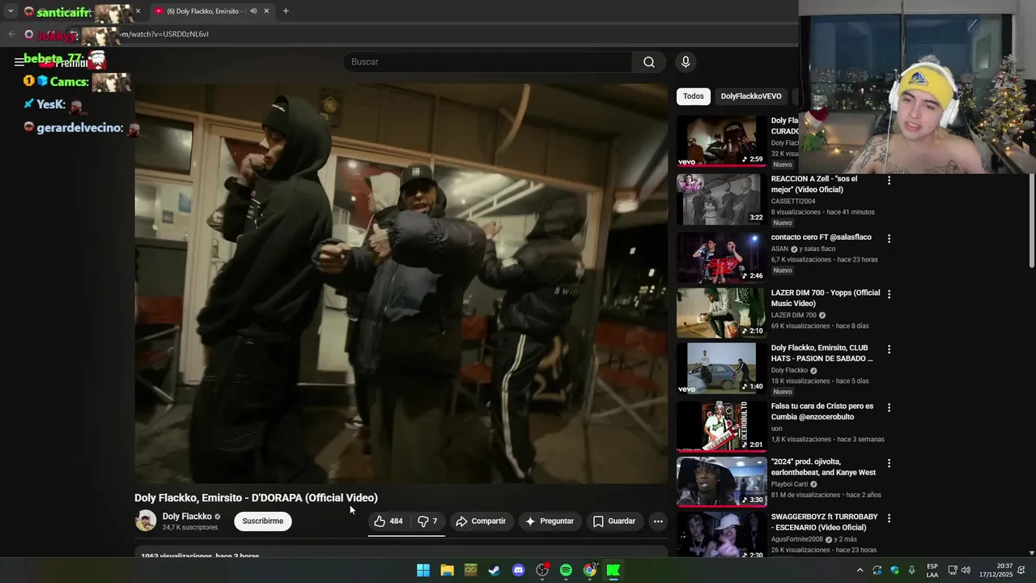Open LAZER DIM 700 Yopps video title

[x=825, y=298]
